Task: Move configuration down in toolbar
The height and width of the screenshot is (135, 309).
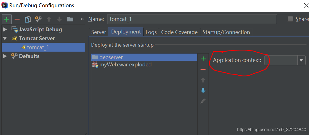Action: (x=59, y=19)
